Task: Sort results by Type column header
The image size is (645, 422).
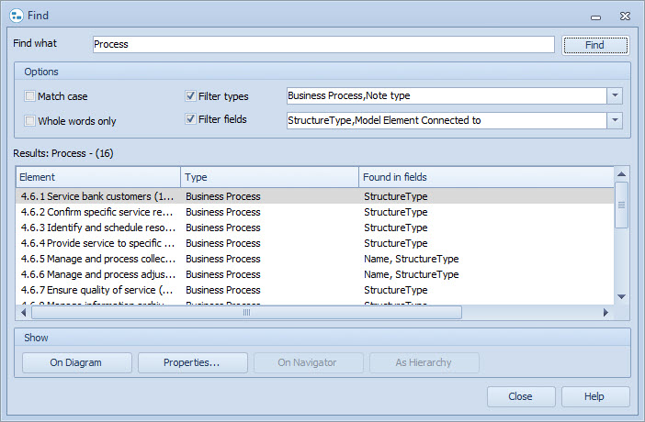Action: pos(268,177)
